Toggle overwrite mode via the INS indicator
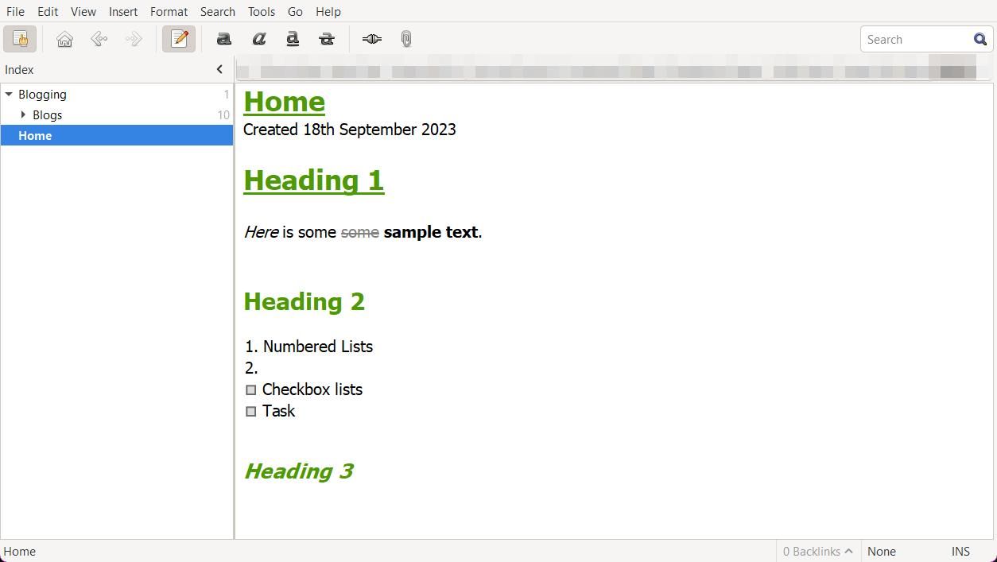 [960, 551]
